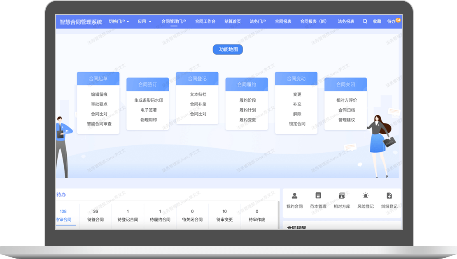The width and height of the screenshot is (457, 259).
Task: Open 范本管理 template icon
Action: [x=318, y=196]
